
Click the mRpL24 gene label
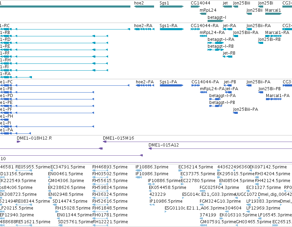[208, 10]
